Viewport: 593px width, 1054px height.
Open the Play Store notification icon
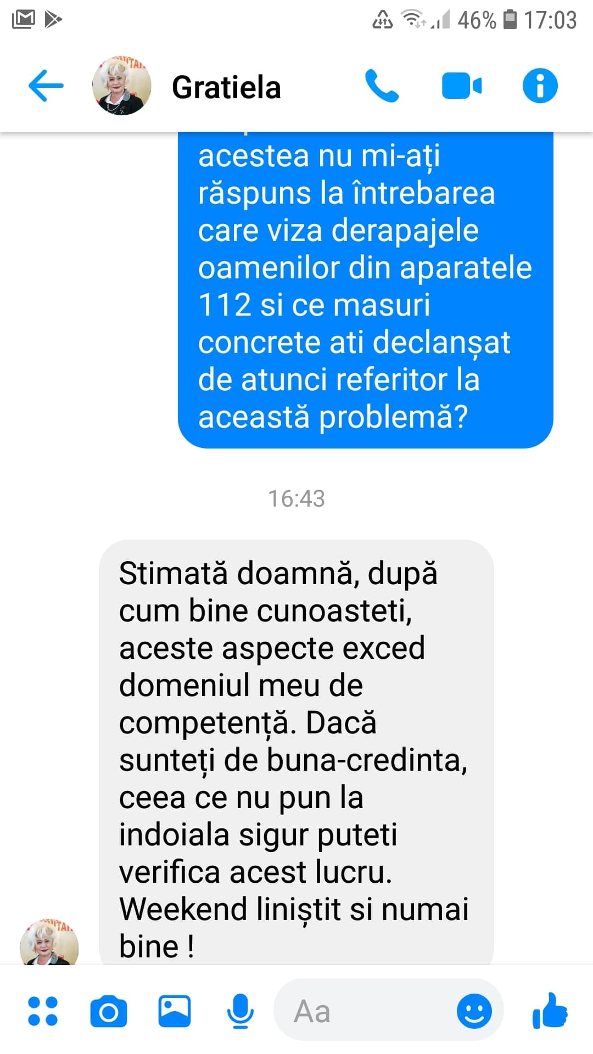(x=53, y=20)
